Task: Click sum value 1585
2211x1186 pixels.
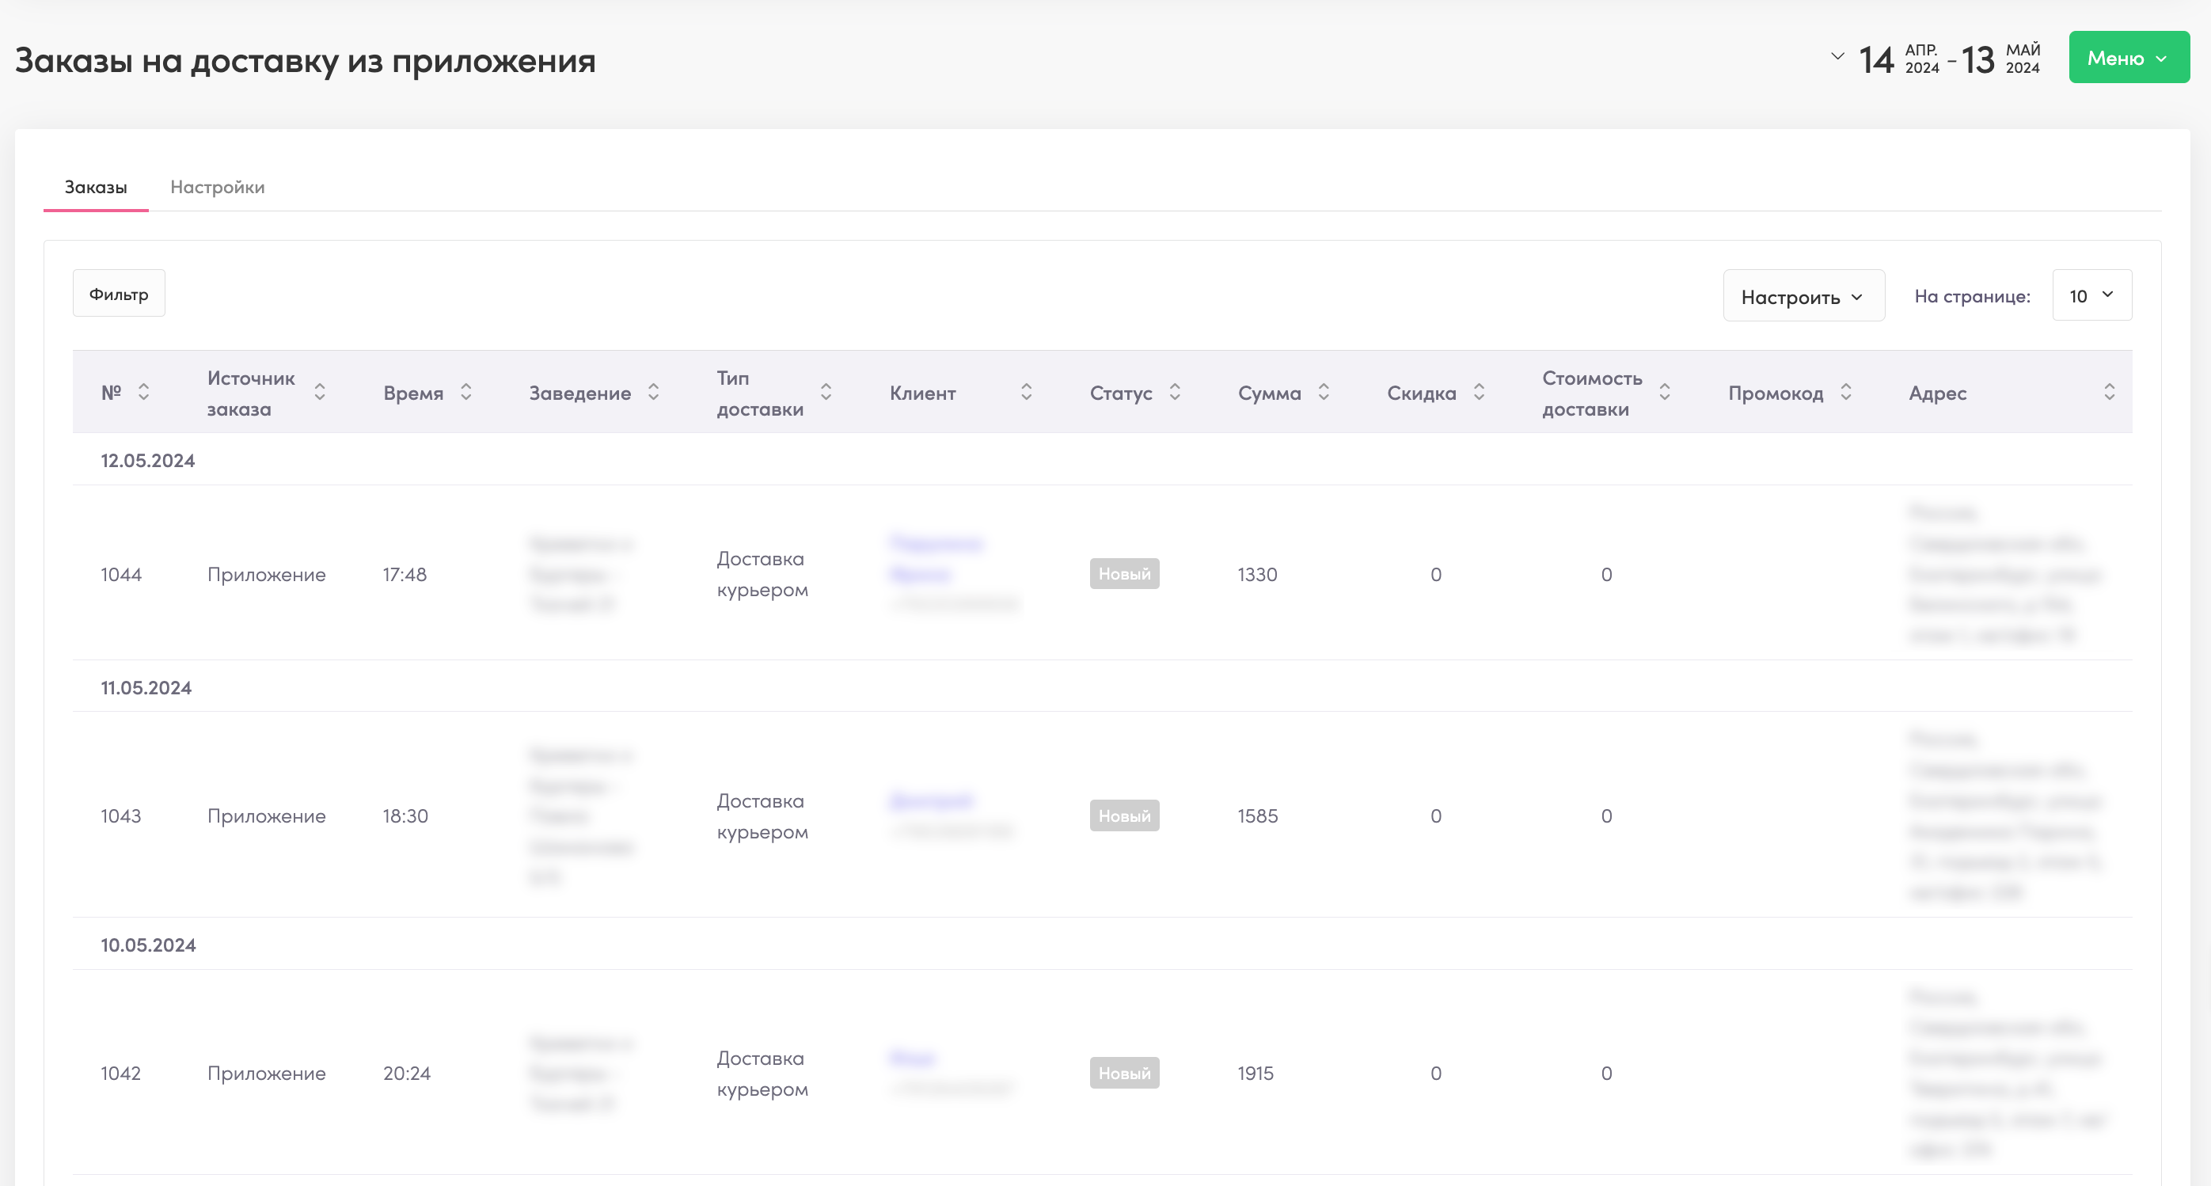Action: click(x=1258, y=816)
